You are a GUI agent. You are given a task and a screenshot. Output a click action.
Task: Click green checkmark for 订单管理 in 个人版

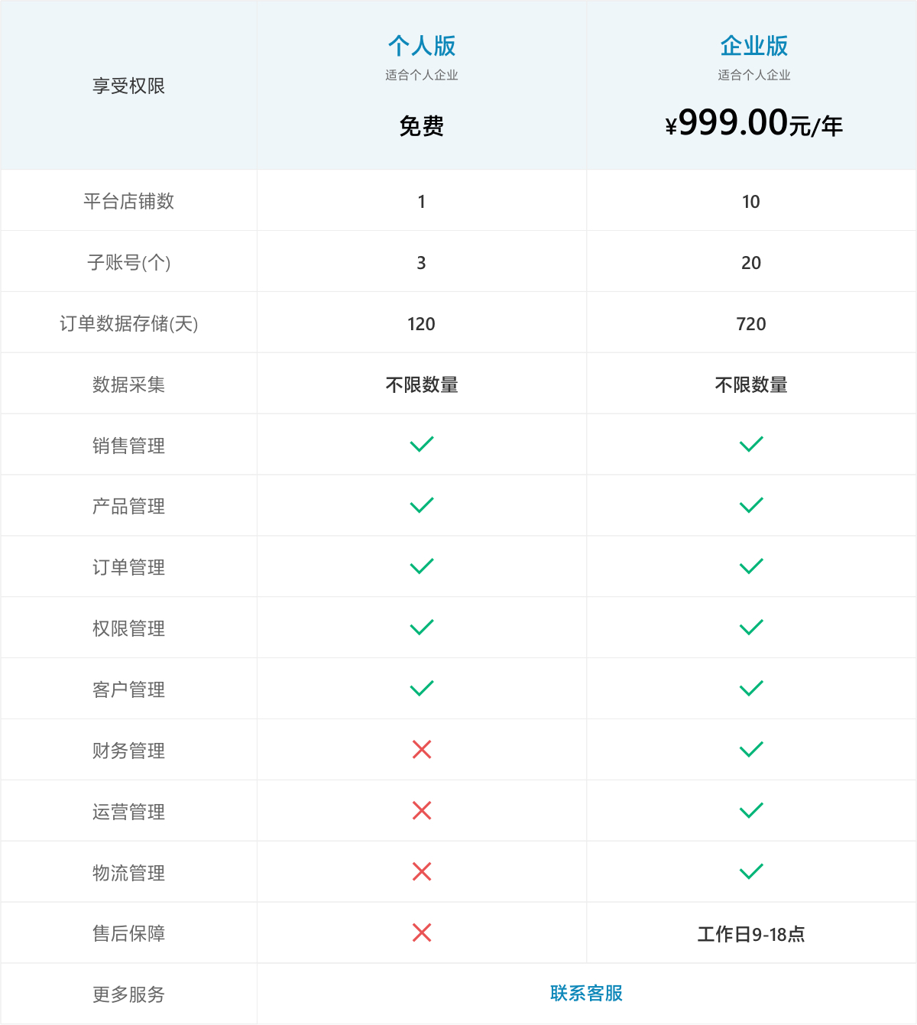422,566
